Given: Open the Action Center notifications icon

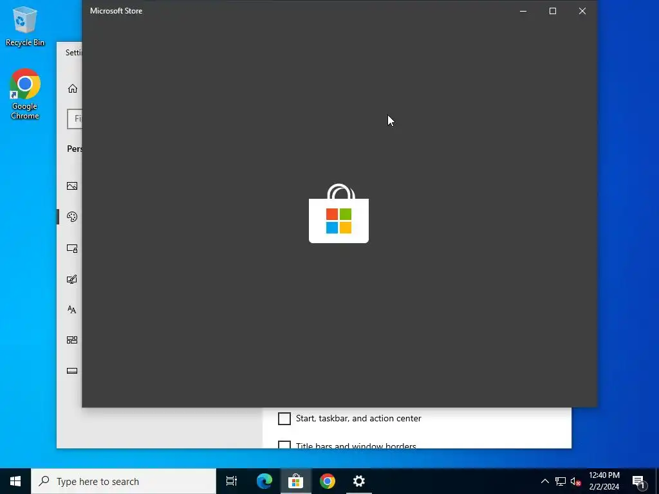Looking at the screenshot, I should point(639,481).
